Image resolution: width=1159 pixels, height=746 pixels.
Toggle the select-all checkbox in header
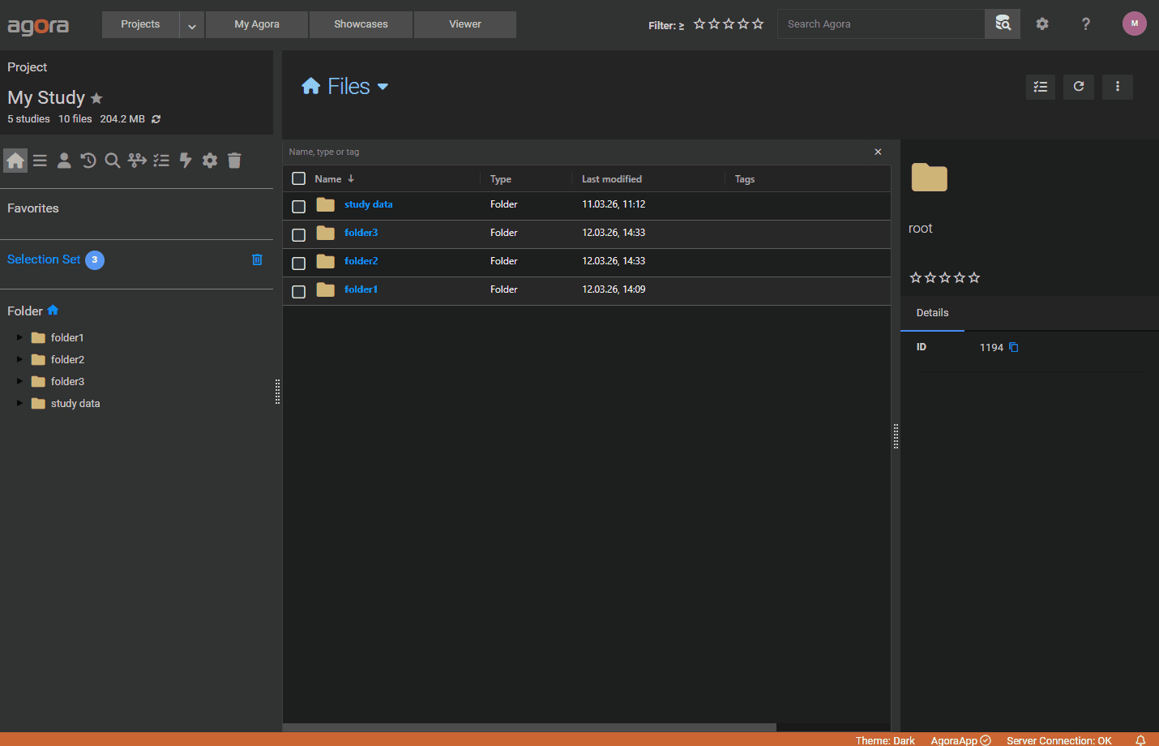click(x=298, y=178)
